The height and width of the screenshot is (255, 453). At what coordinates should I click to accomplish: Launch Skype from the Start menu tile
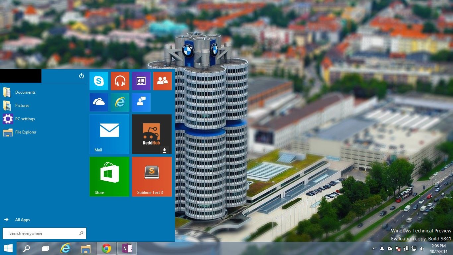coord(98,81)
